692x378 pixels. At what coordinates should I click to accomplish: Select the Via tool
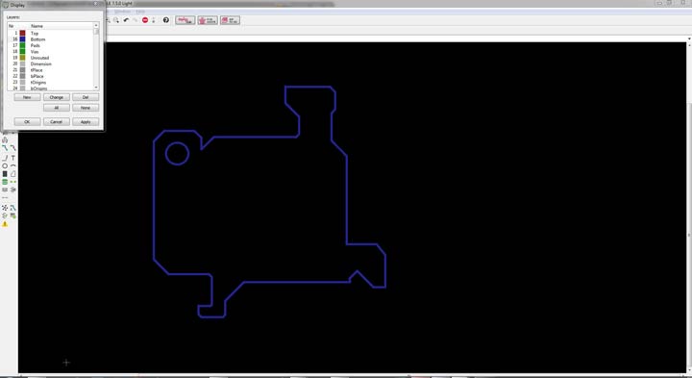click(x=5, y=182)
